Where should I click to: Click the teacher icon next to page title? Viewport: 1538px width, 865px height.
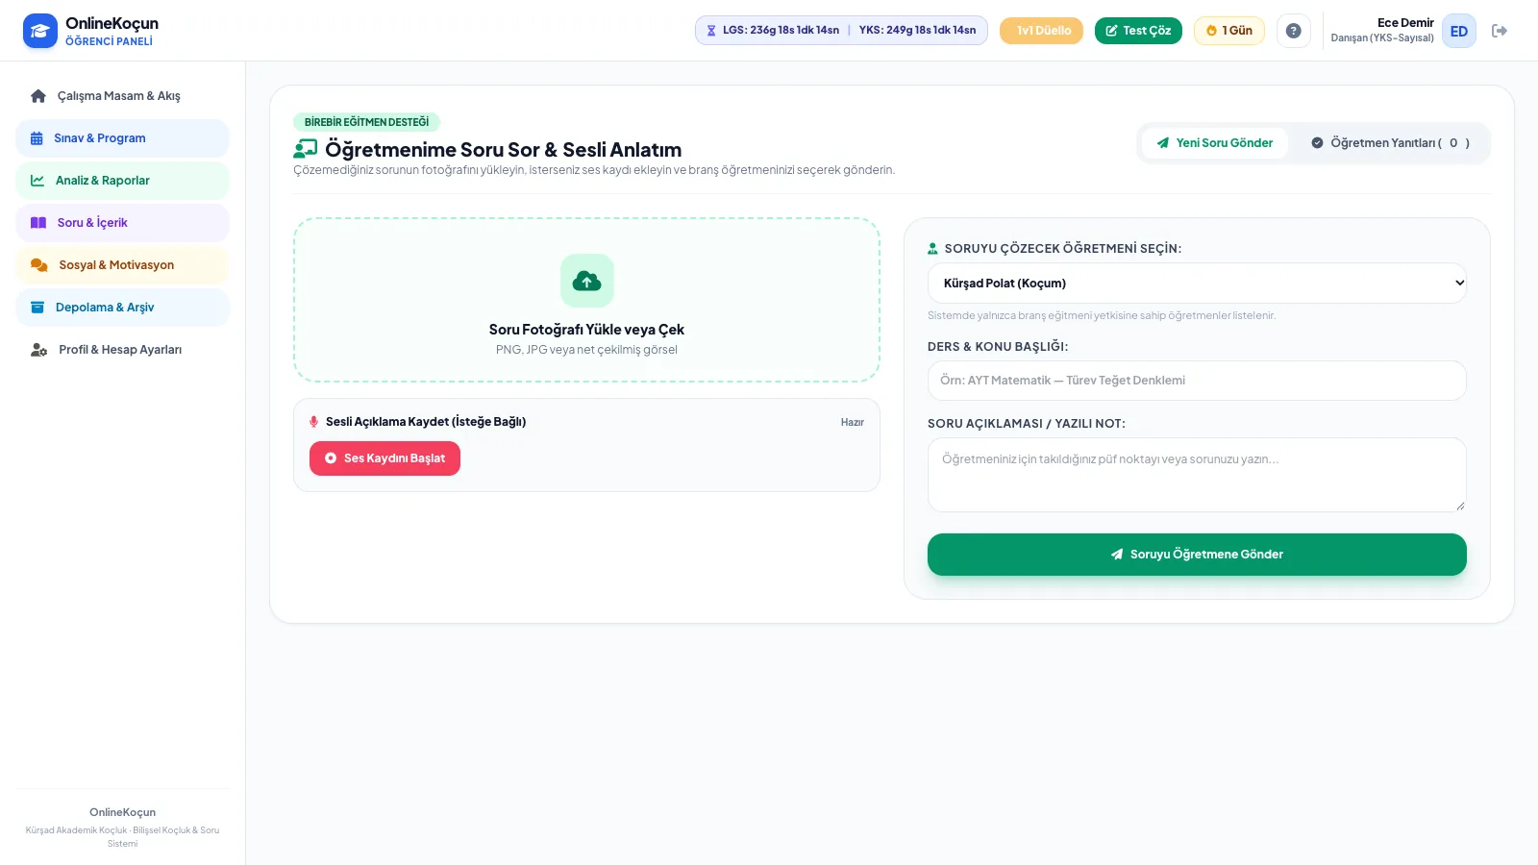[x=306, y=149]
